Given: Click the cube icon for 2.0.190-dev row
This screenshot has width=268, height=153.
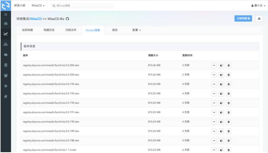Looking at the screenshot, I should 221,122.
